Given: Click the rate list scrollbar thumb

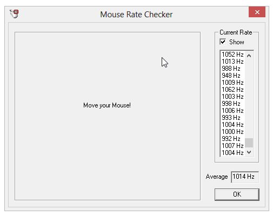Looking at the screenshot, I should point(249,143).
